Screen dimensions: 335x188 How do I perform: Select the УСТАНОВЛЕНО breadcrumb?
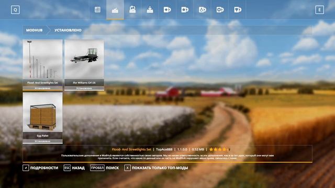point(68,30)
